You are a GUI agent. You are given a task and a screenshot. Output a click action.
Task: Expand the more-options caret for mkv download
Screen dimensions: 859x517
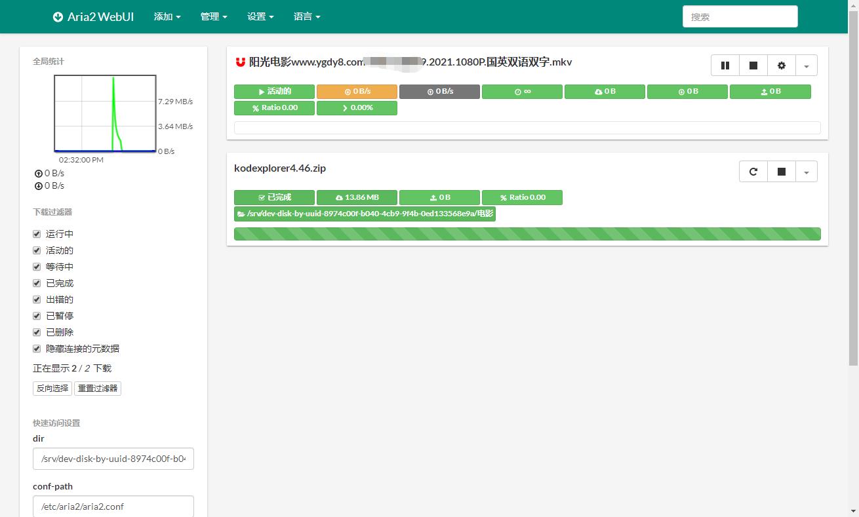[806, 66]
